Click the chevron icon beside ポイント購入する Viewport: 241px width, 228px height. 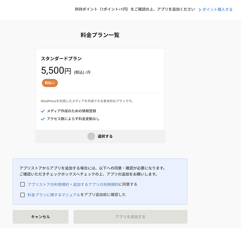tap(200, 10)
